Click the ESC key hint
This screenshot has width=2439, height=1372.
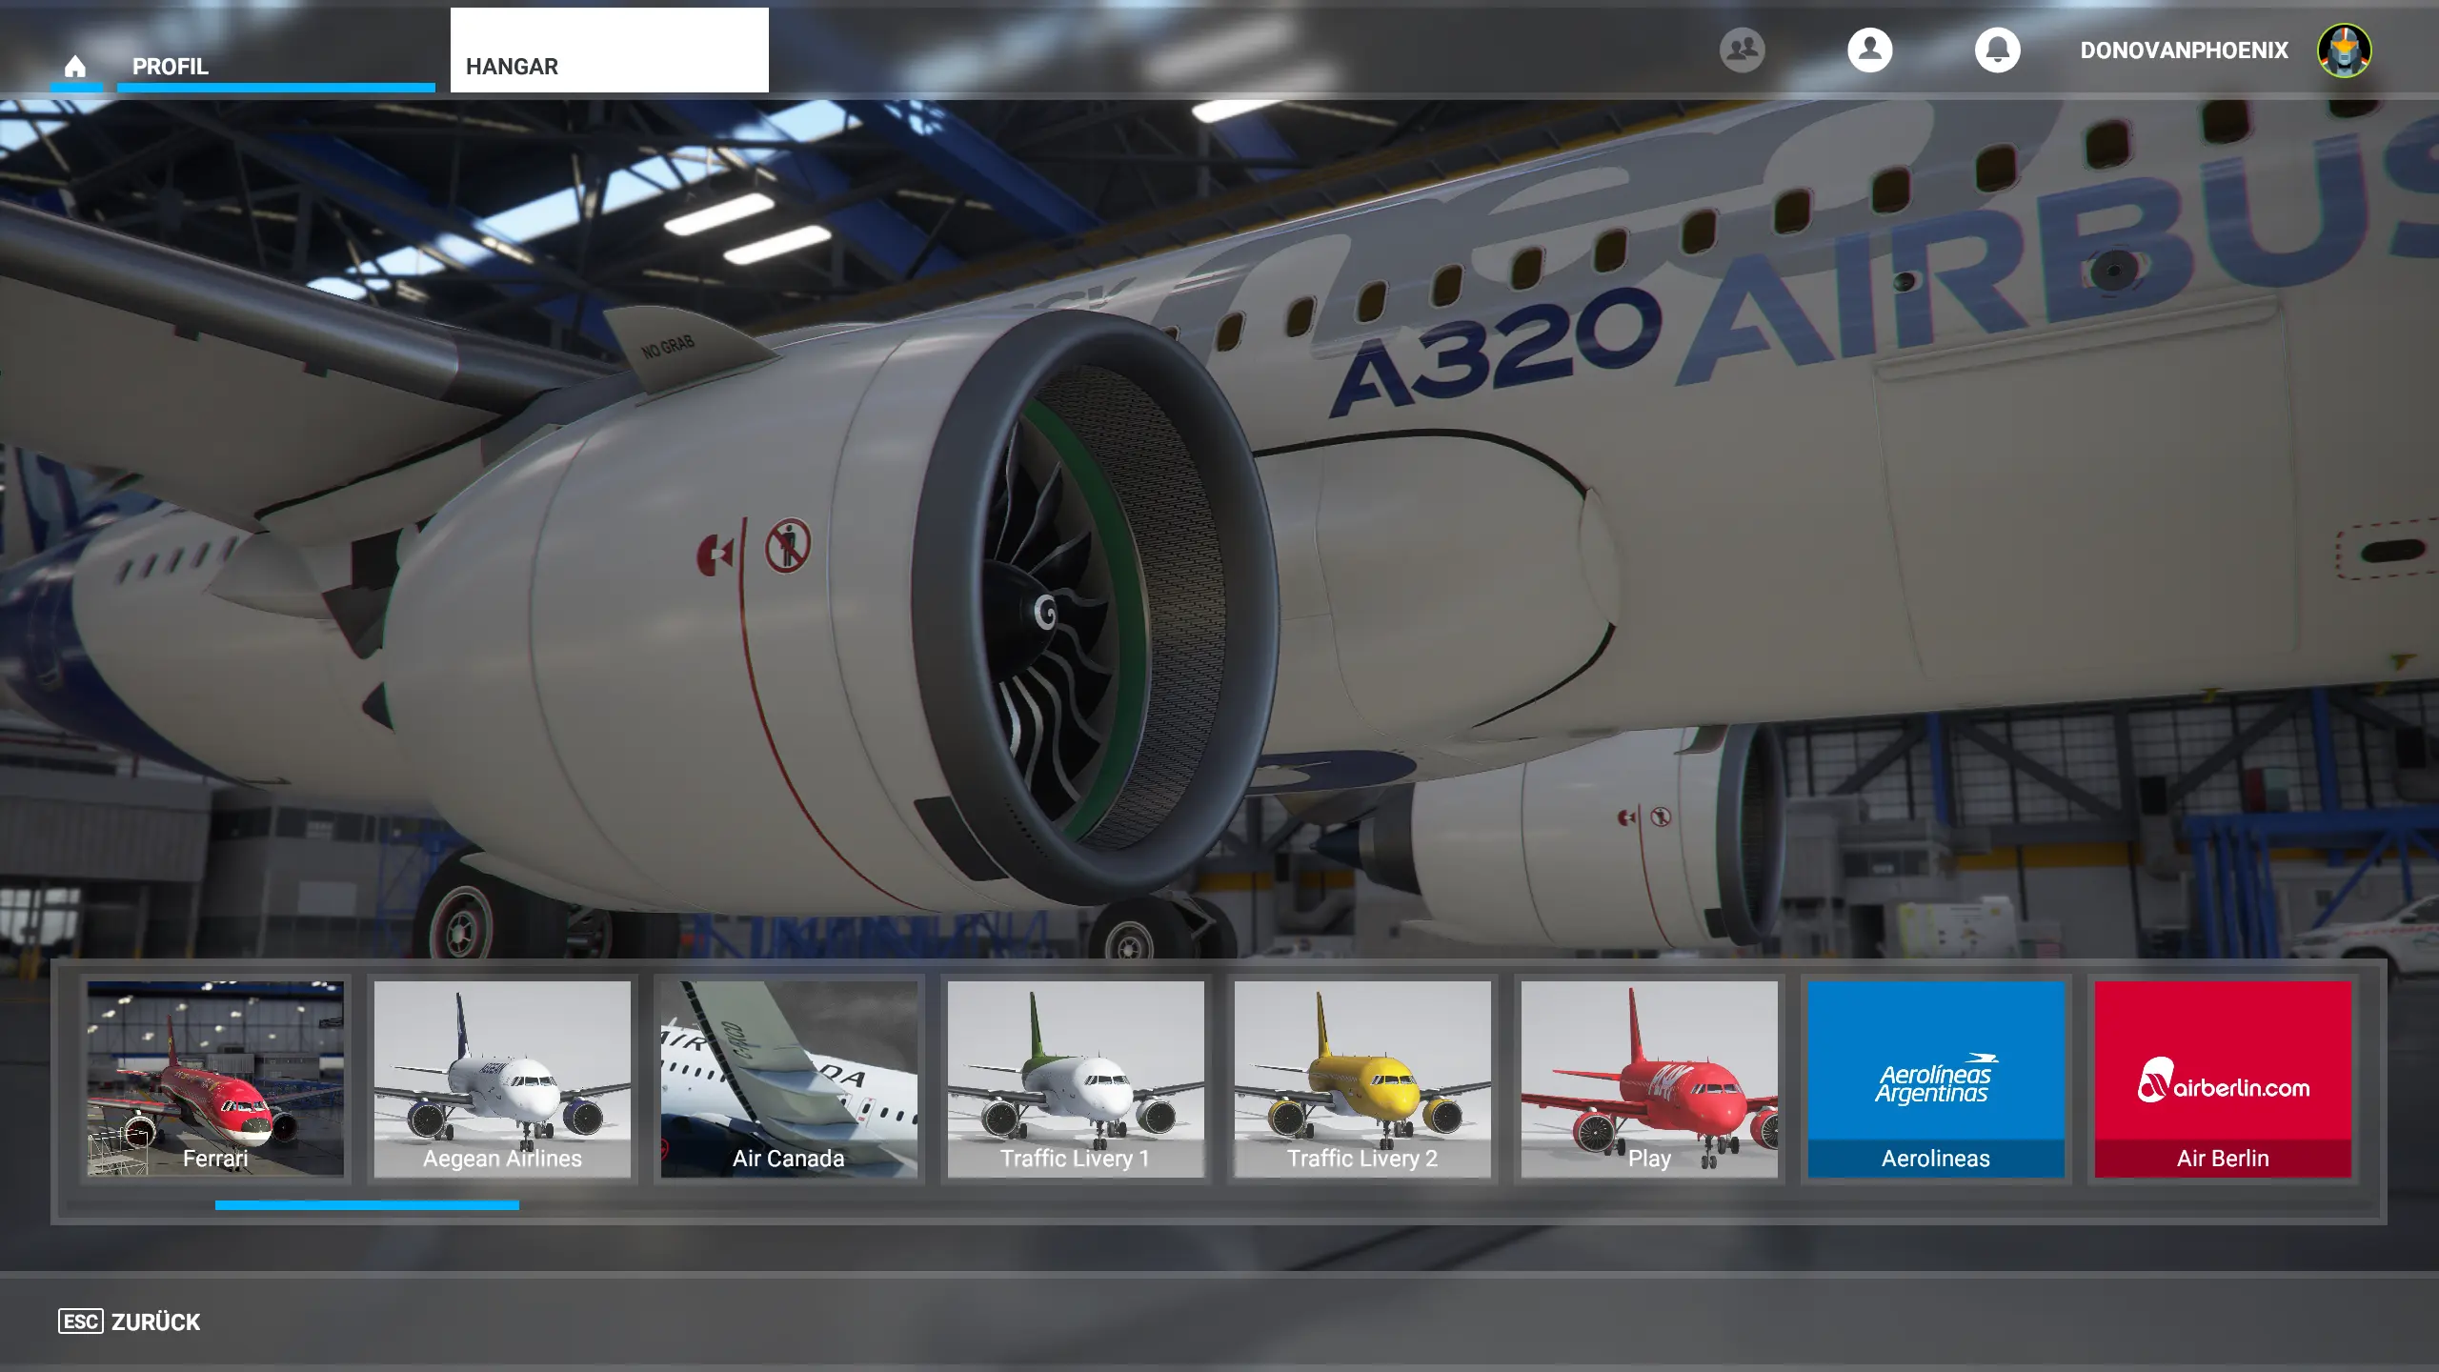tap(80, 1322)
